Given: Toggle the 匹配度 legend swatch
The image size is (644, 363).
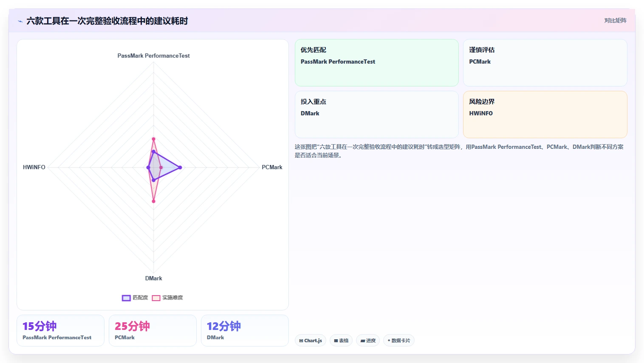Looking at the screenshot, I should click(126, 298).
